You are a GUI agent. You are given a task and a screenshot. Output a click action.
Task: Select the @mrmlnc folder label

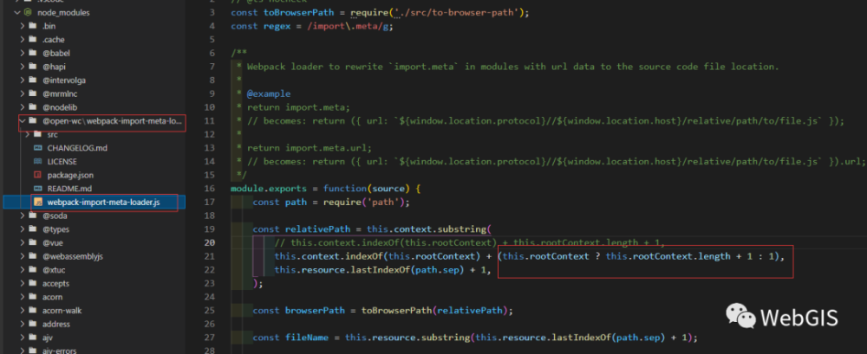click(61, 93)
